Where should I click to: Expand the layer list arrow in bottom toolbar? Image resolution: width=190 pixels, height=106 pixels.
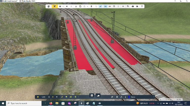[x=154, y=97]
